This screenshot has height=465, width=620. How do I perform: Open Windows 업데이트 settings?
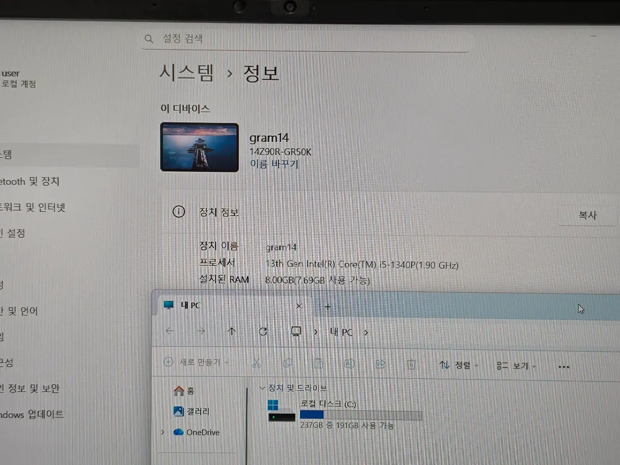coord(32,414)
